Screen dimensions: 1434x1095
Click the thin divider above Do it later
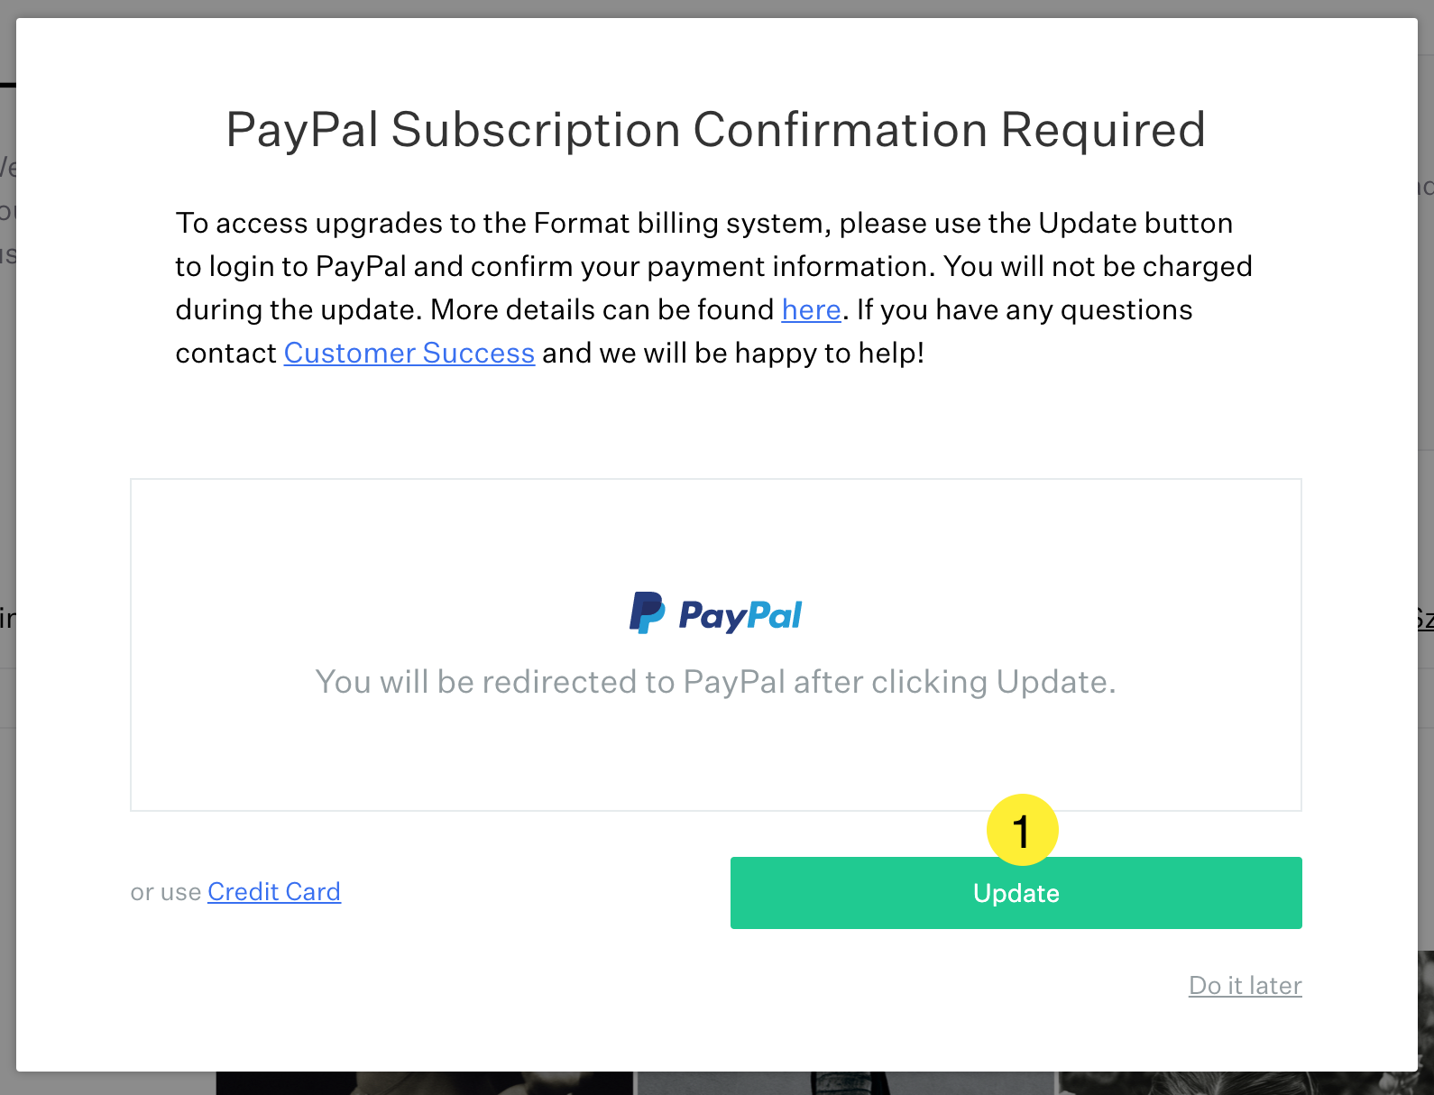[x=715, y=809]
